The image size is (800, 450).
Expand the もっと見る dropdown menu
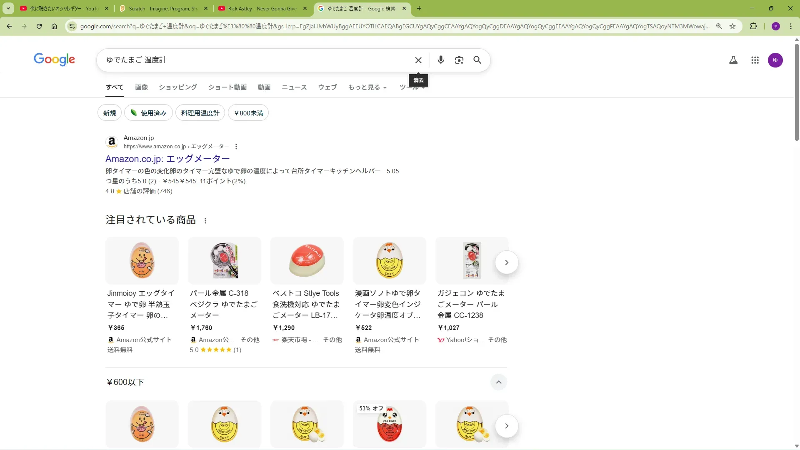pos(367,87)
